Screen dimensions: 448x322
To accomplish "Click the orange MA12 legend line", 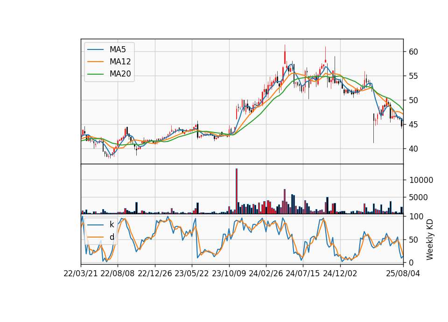I will coord(95,62).
